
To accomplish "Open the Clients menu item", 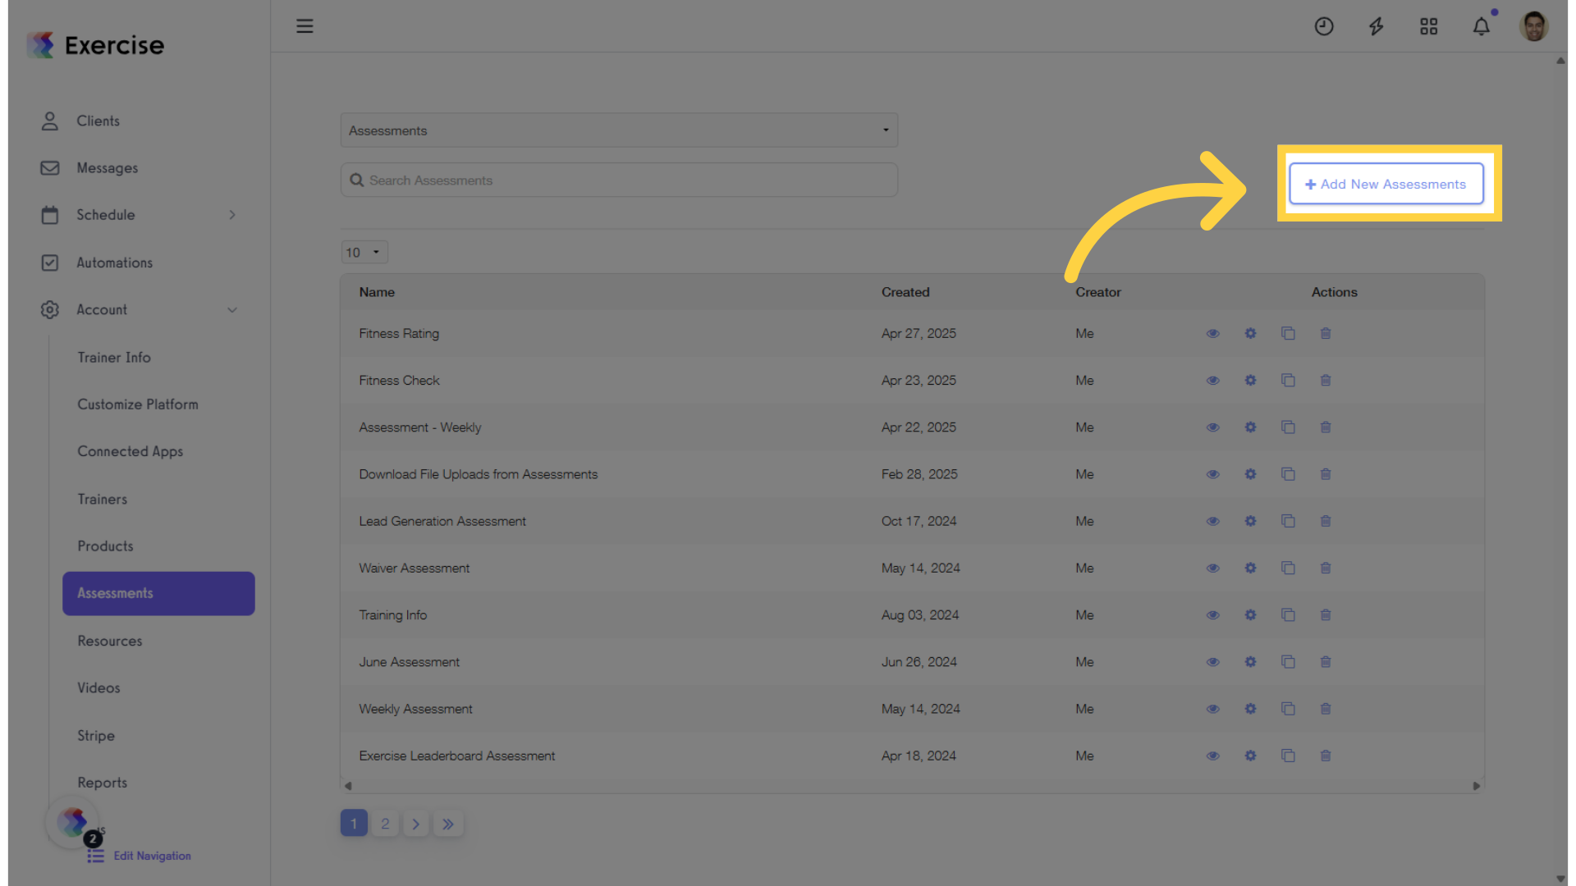I will [98, 121].
